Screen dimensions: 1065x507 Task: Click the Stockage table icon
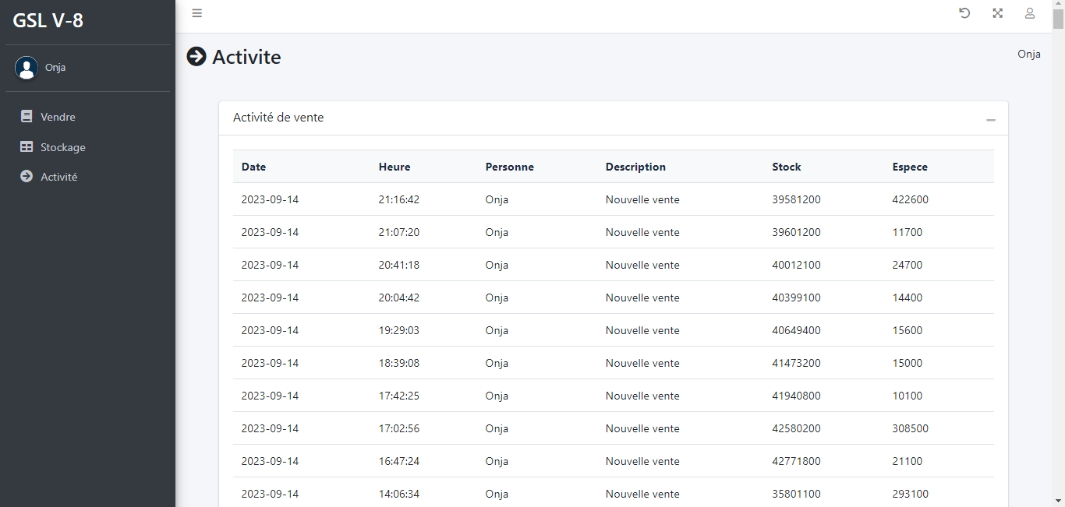[x=27, y=147]
